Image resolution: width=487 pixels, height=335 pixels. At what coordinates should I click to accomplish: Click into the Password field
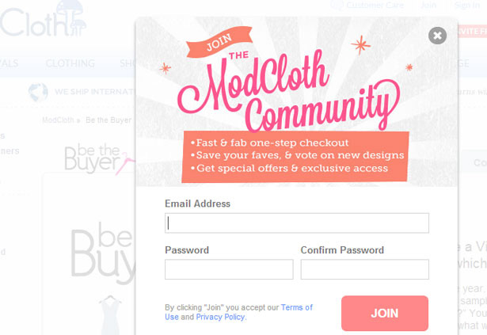pyautogui.click(x=229, y=270)
